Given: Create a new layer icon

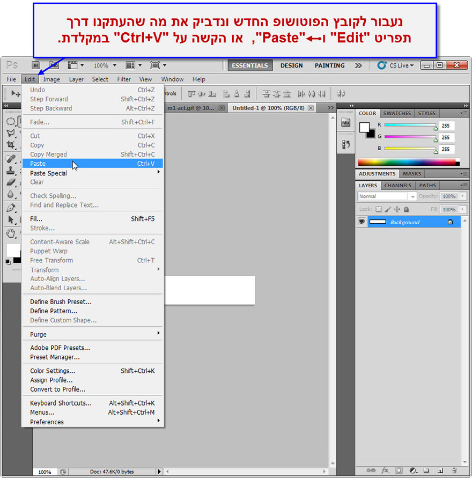Looking at the screenshot, I should pos(440,470).
